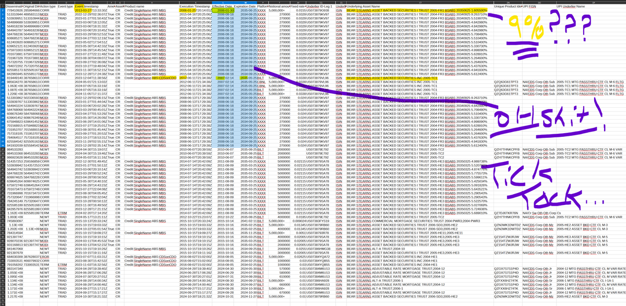The image size is (626, 306).
Task: Click the 'Underlying Asset Name' header cell
Action: click(x=365, y=6)
